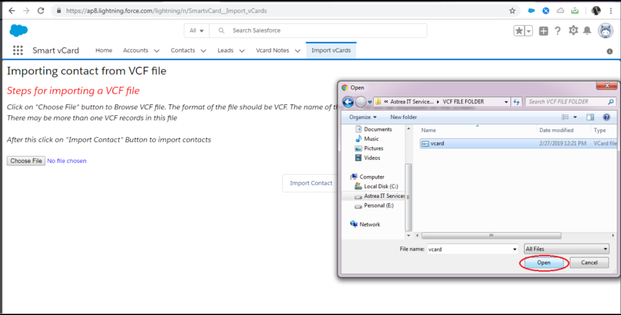Open the Setup gear icon
Image resolution: width=621 pixels, height=315 pixels.
573,30
